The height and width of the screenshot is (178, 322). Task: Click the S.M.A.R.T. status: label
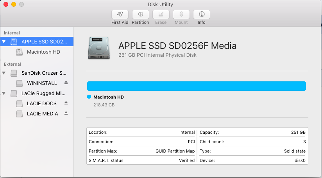click(107, 160)
